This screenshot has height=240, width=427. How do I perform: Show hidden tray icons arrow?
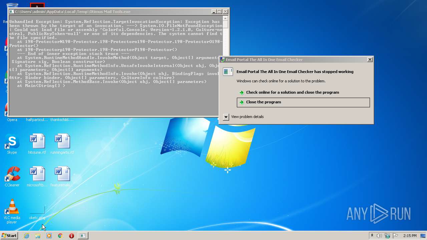(x=372, y=236)
